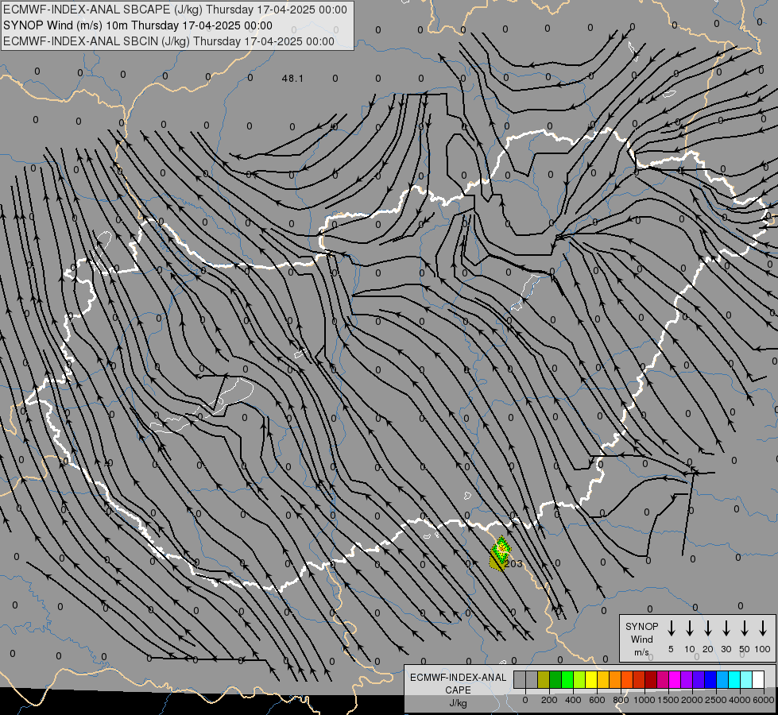This screenshot has width=778, height=715.
Task: Click the 48.1 value on the map
Action: [x=292, y=79]
